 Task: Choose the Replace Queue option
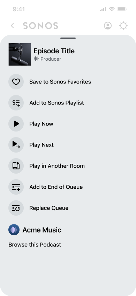(x=49, y=208)
